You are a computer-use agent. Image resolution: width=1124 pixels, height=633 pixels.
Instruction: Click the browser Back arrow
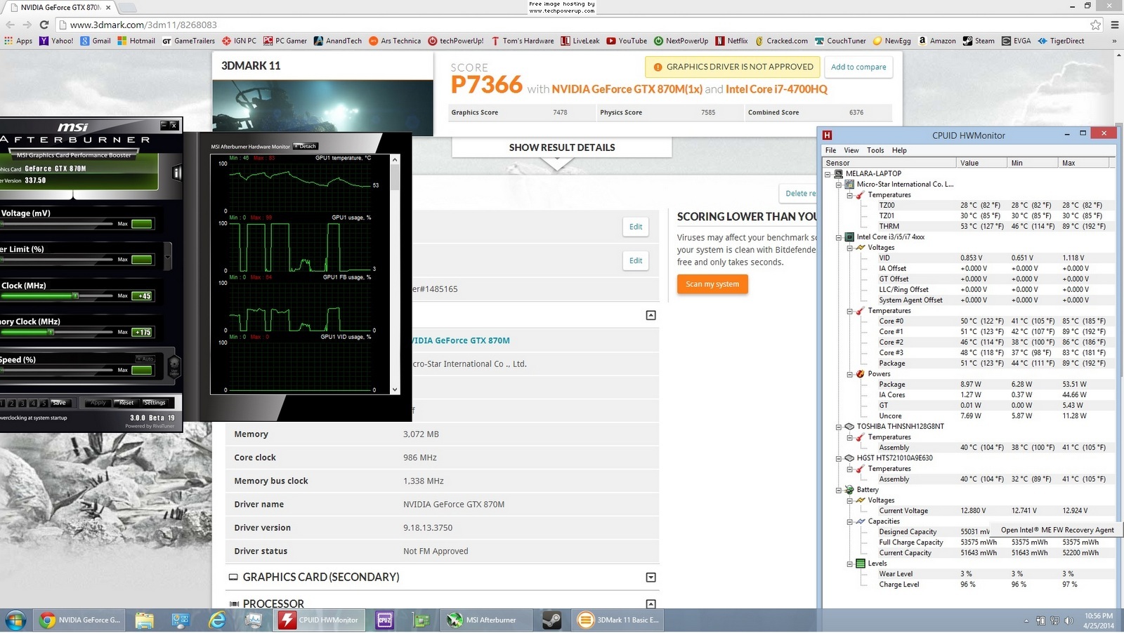[10, 25]
